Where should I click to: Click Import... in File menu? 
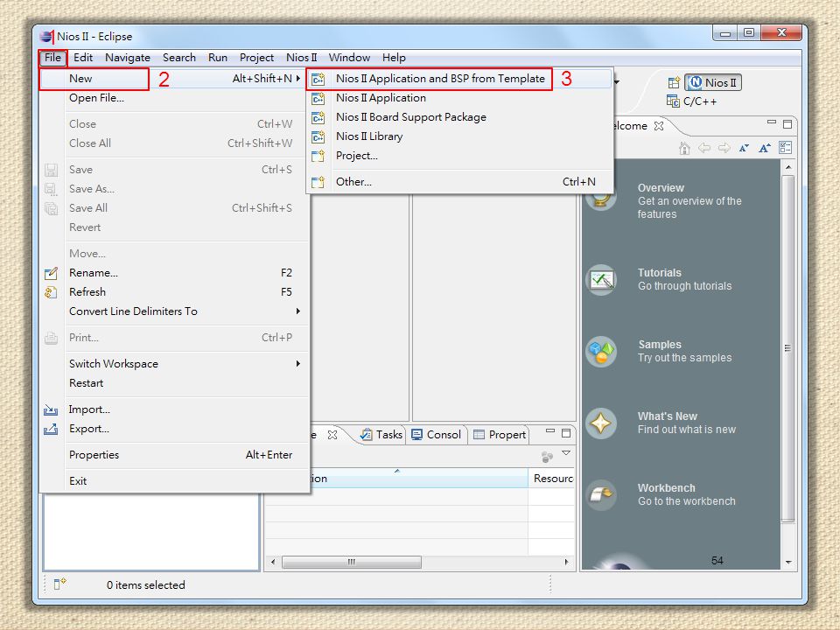coord(174,409)
